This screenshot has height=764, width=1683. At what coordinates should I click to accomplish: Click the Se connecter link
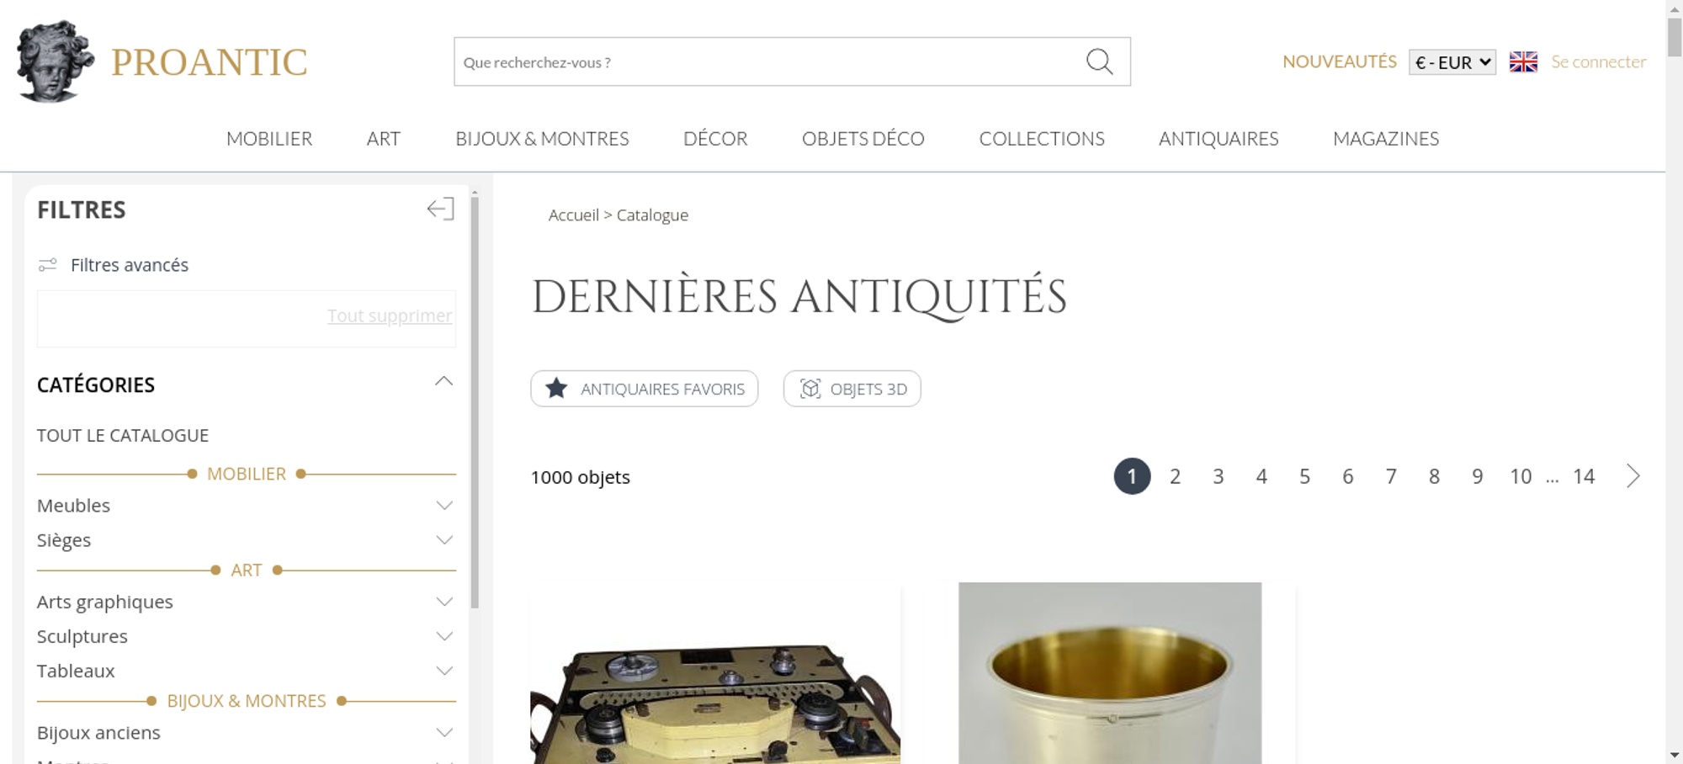tap(1599, 61)
